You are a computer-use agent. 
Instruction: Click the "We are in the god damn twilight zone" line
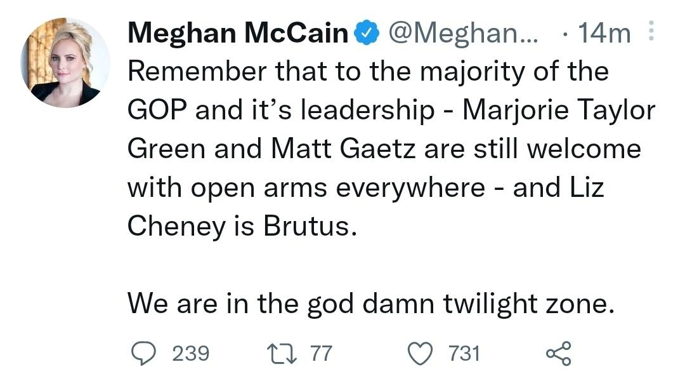[x=371, y=304]
